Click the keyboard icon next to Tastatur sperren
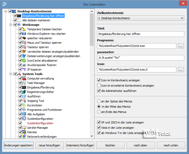The height and width of the screenshot is (154, 189). click(x=24, y=47)
